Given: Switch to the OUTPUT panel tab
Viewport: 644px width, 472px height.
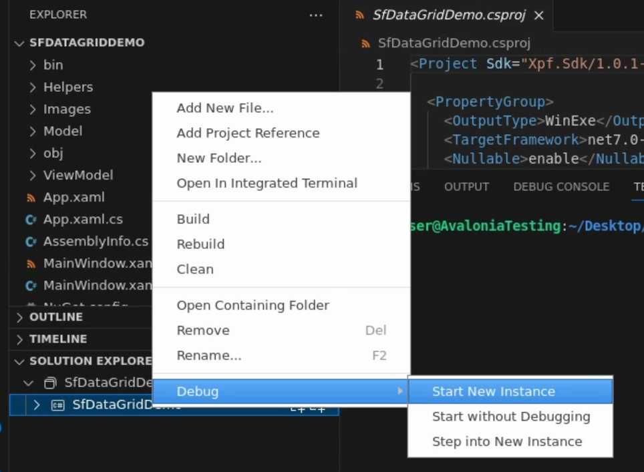Looking at the screenshot, I should 466,187.
